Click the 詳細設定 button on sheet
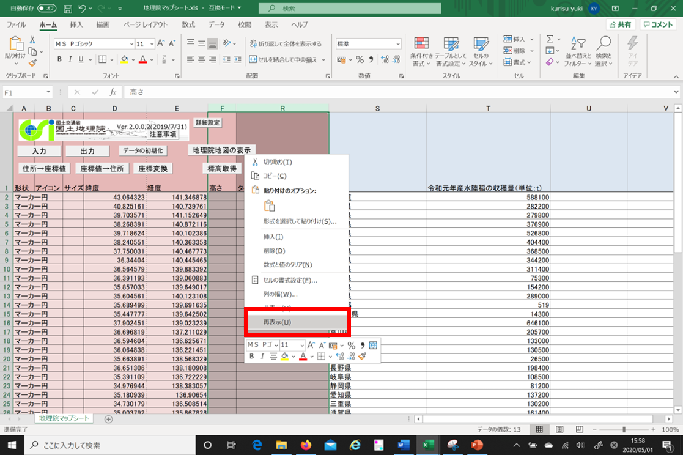This screenshot has height=455, width=683. 208,123
